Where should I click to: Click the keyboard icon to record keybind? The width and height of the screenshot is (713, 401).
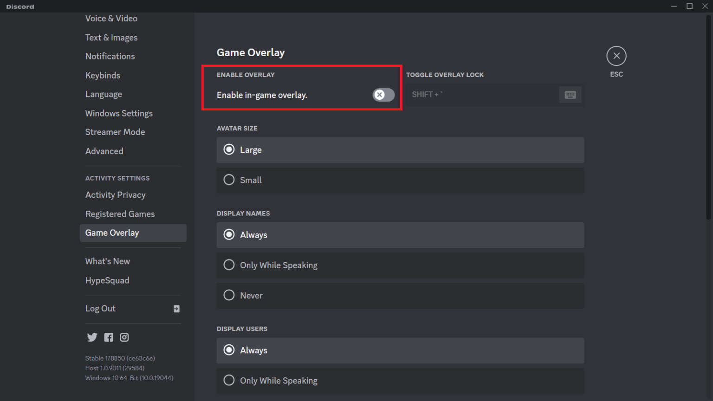point(570,94)
